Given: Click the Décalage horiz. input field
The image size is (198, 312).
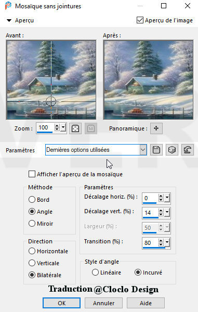Looking at the screenshot, I should 151,198.
